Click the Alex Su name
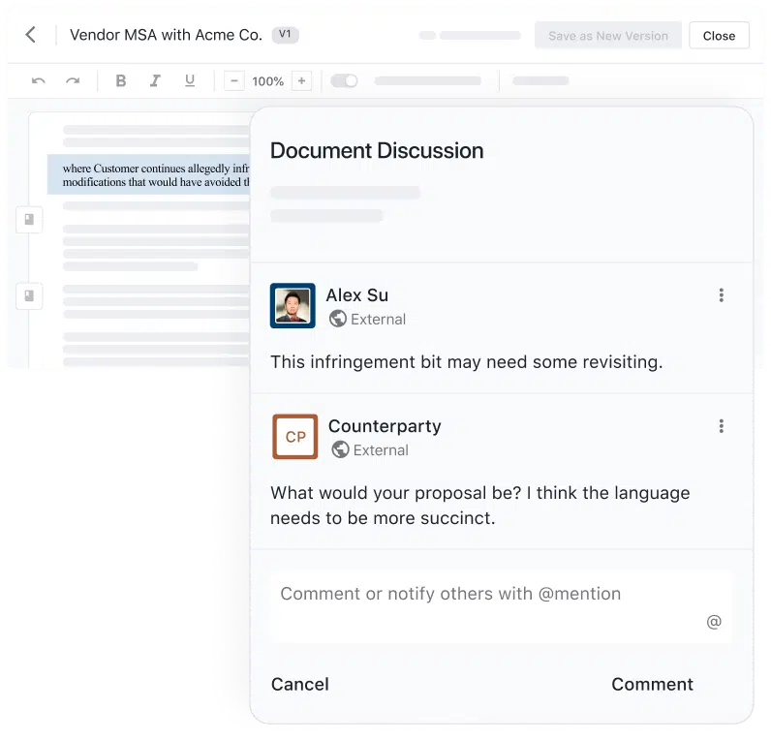Viewport: 771px width, 740px height. [357, 295]
